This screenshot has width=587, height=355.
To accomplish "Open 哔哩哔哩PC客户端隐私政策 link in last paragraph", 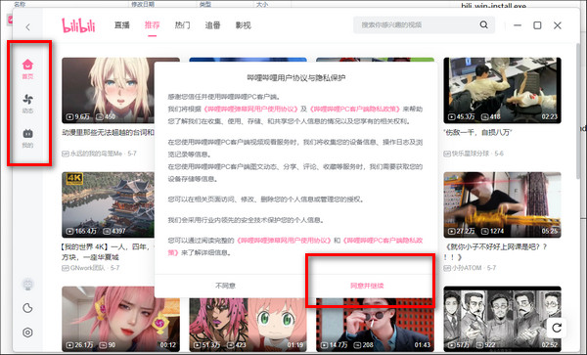I will pos(383,241).
